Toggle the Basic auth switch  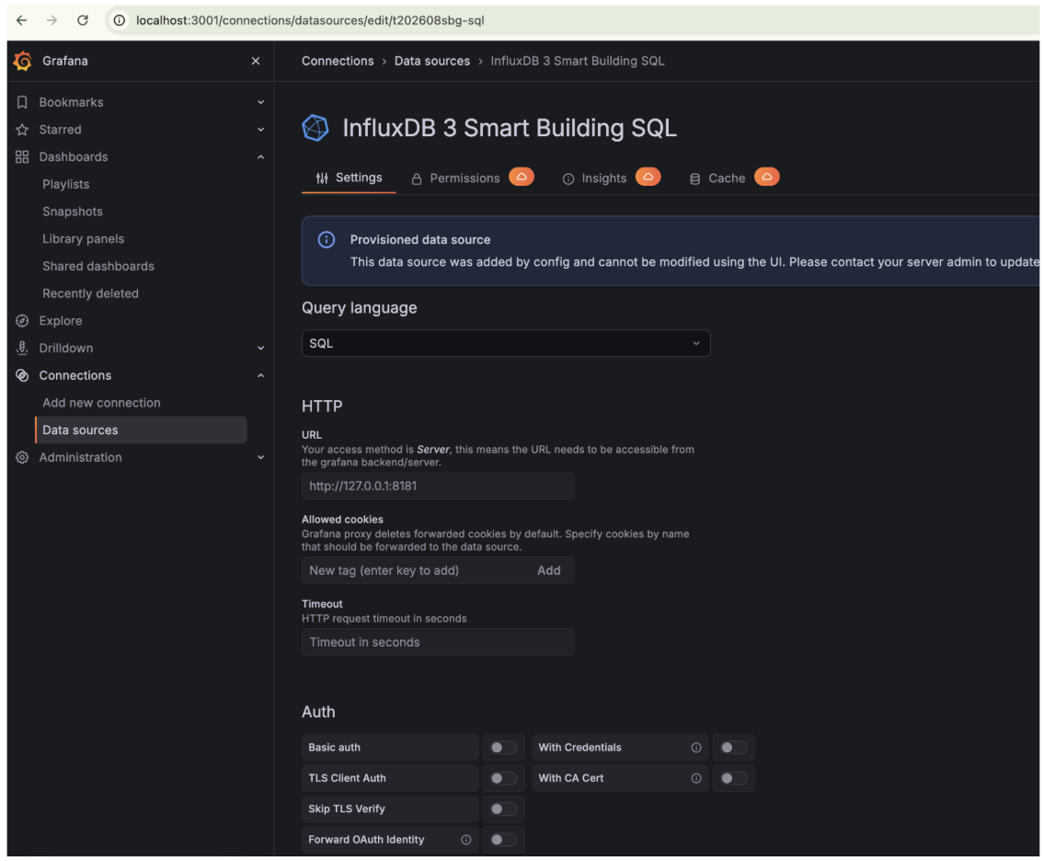(503, 747)
